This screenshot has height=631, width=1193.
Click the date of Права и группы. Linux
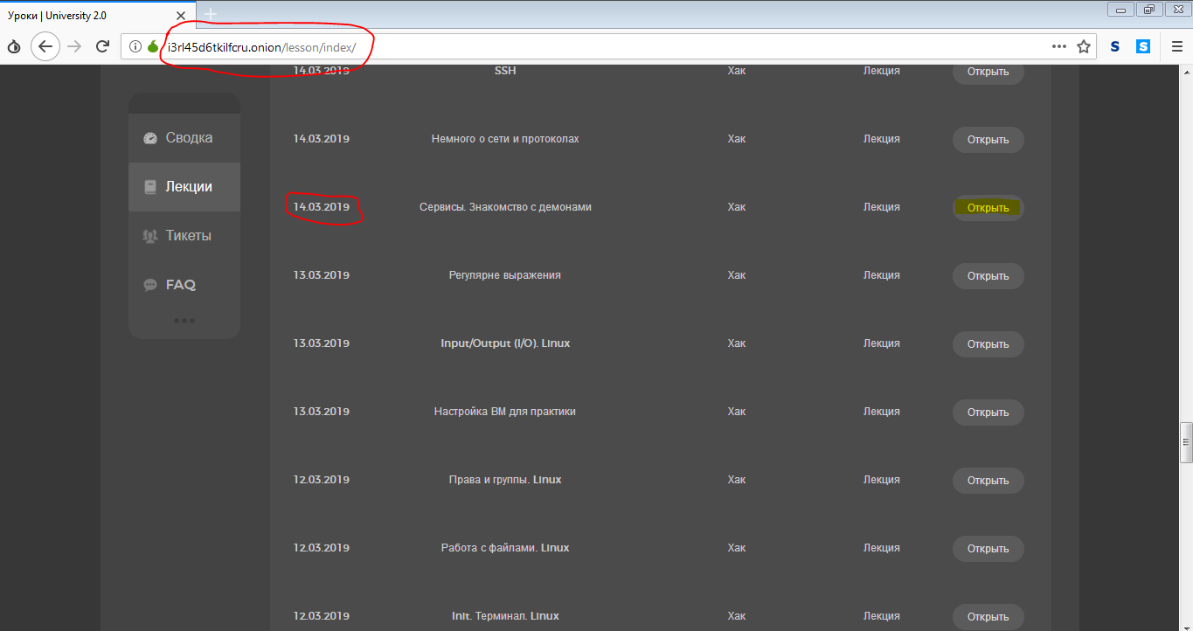coord(322,480)
